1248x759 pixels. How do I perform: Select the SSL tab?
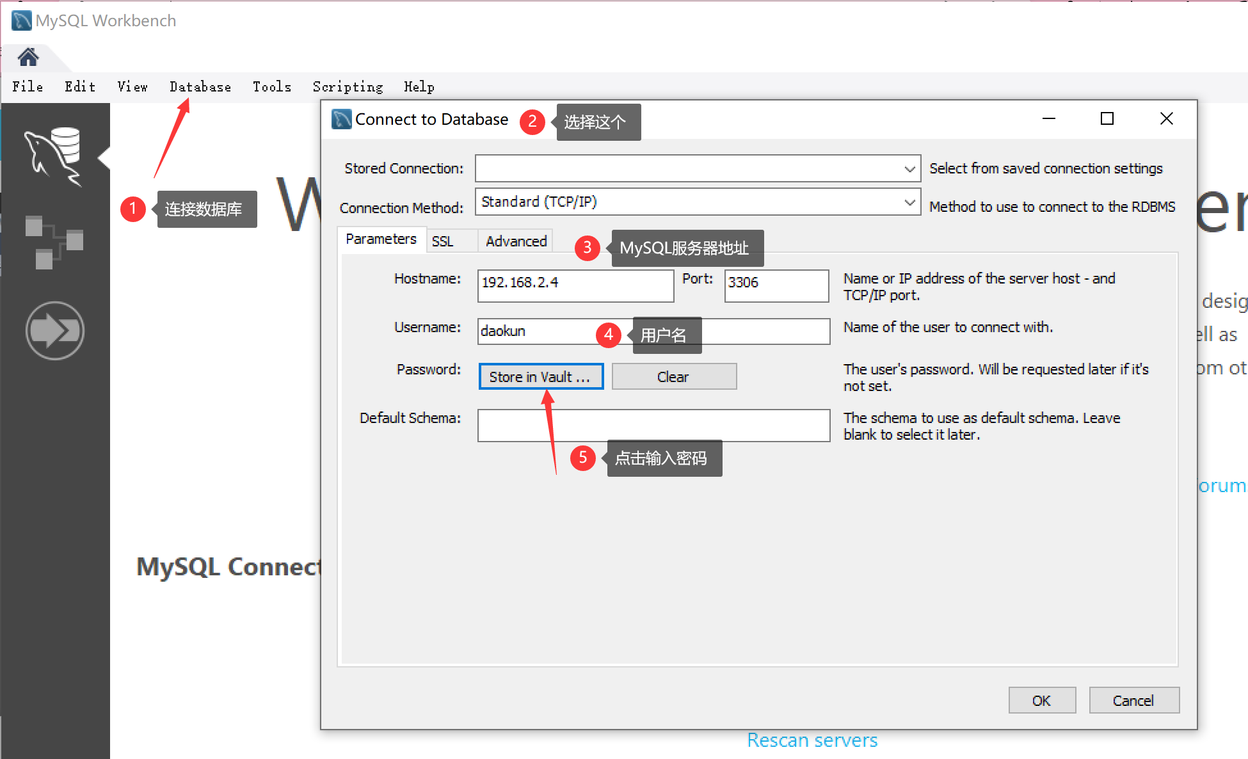[444, 242]
